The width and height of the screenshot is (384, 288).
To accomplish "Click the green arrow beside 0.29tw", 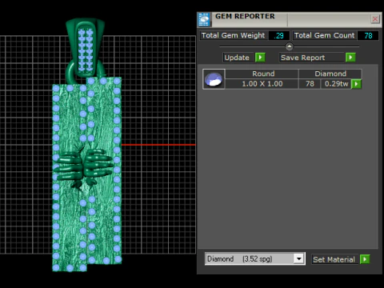I will click(356, 84).
